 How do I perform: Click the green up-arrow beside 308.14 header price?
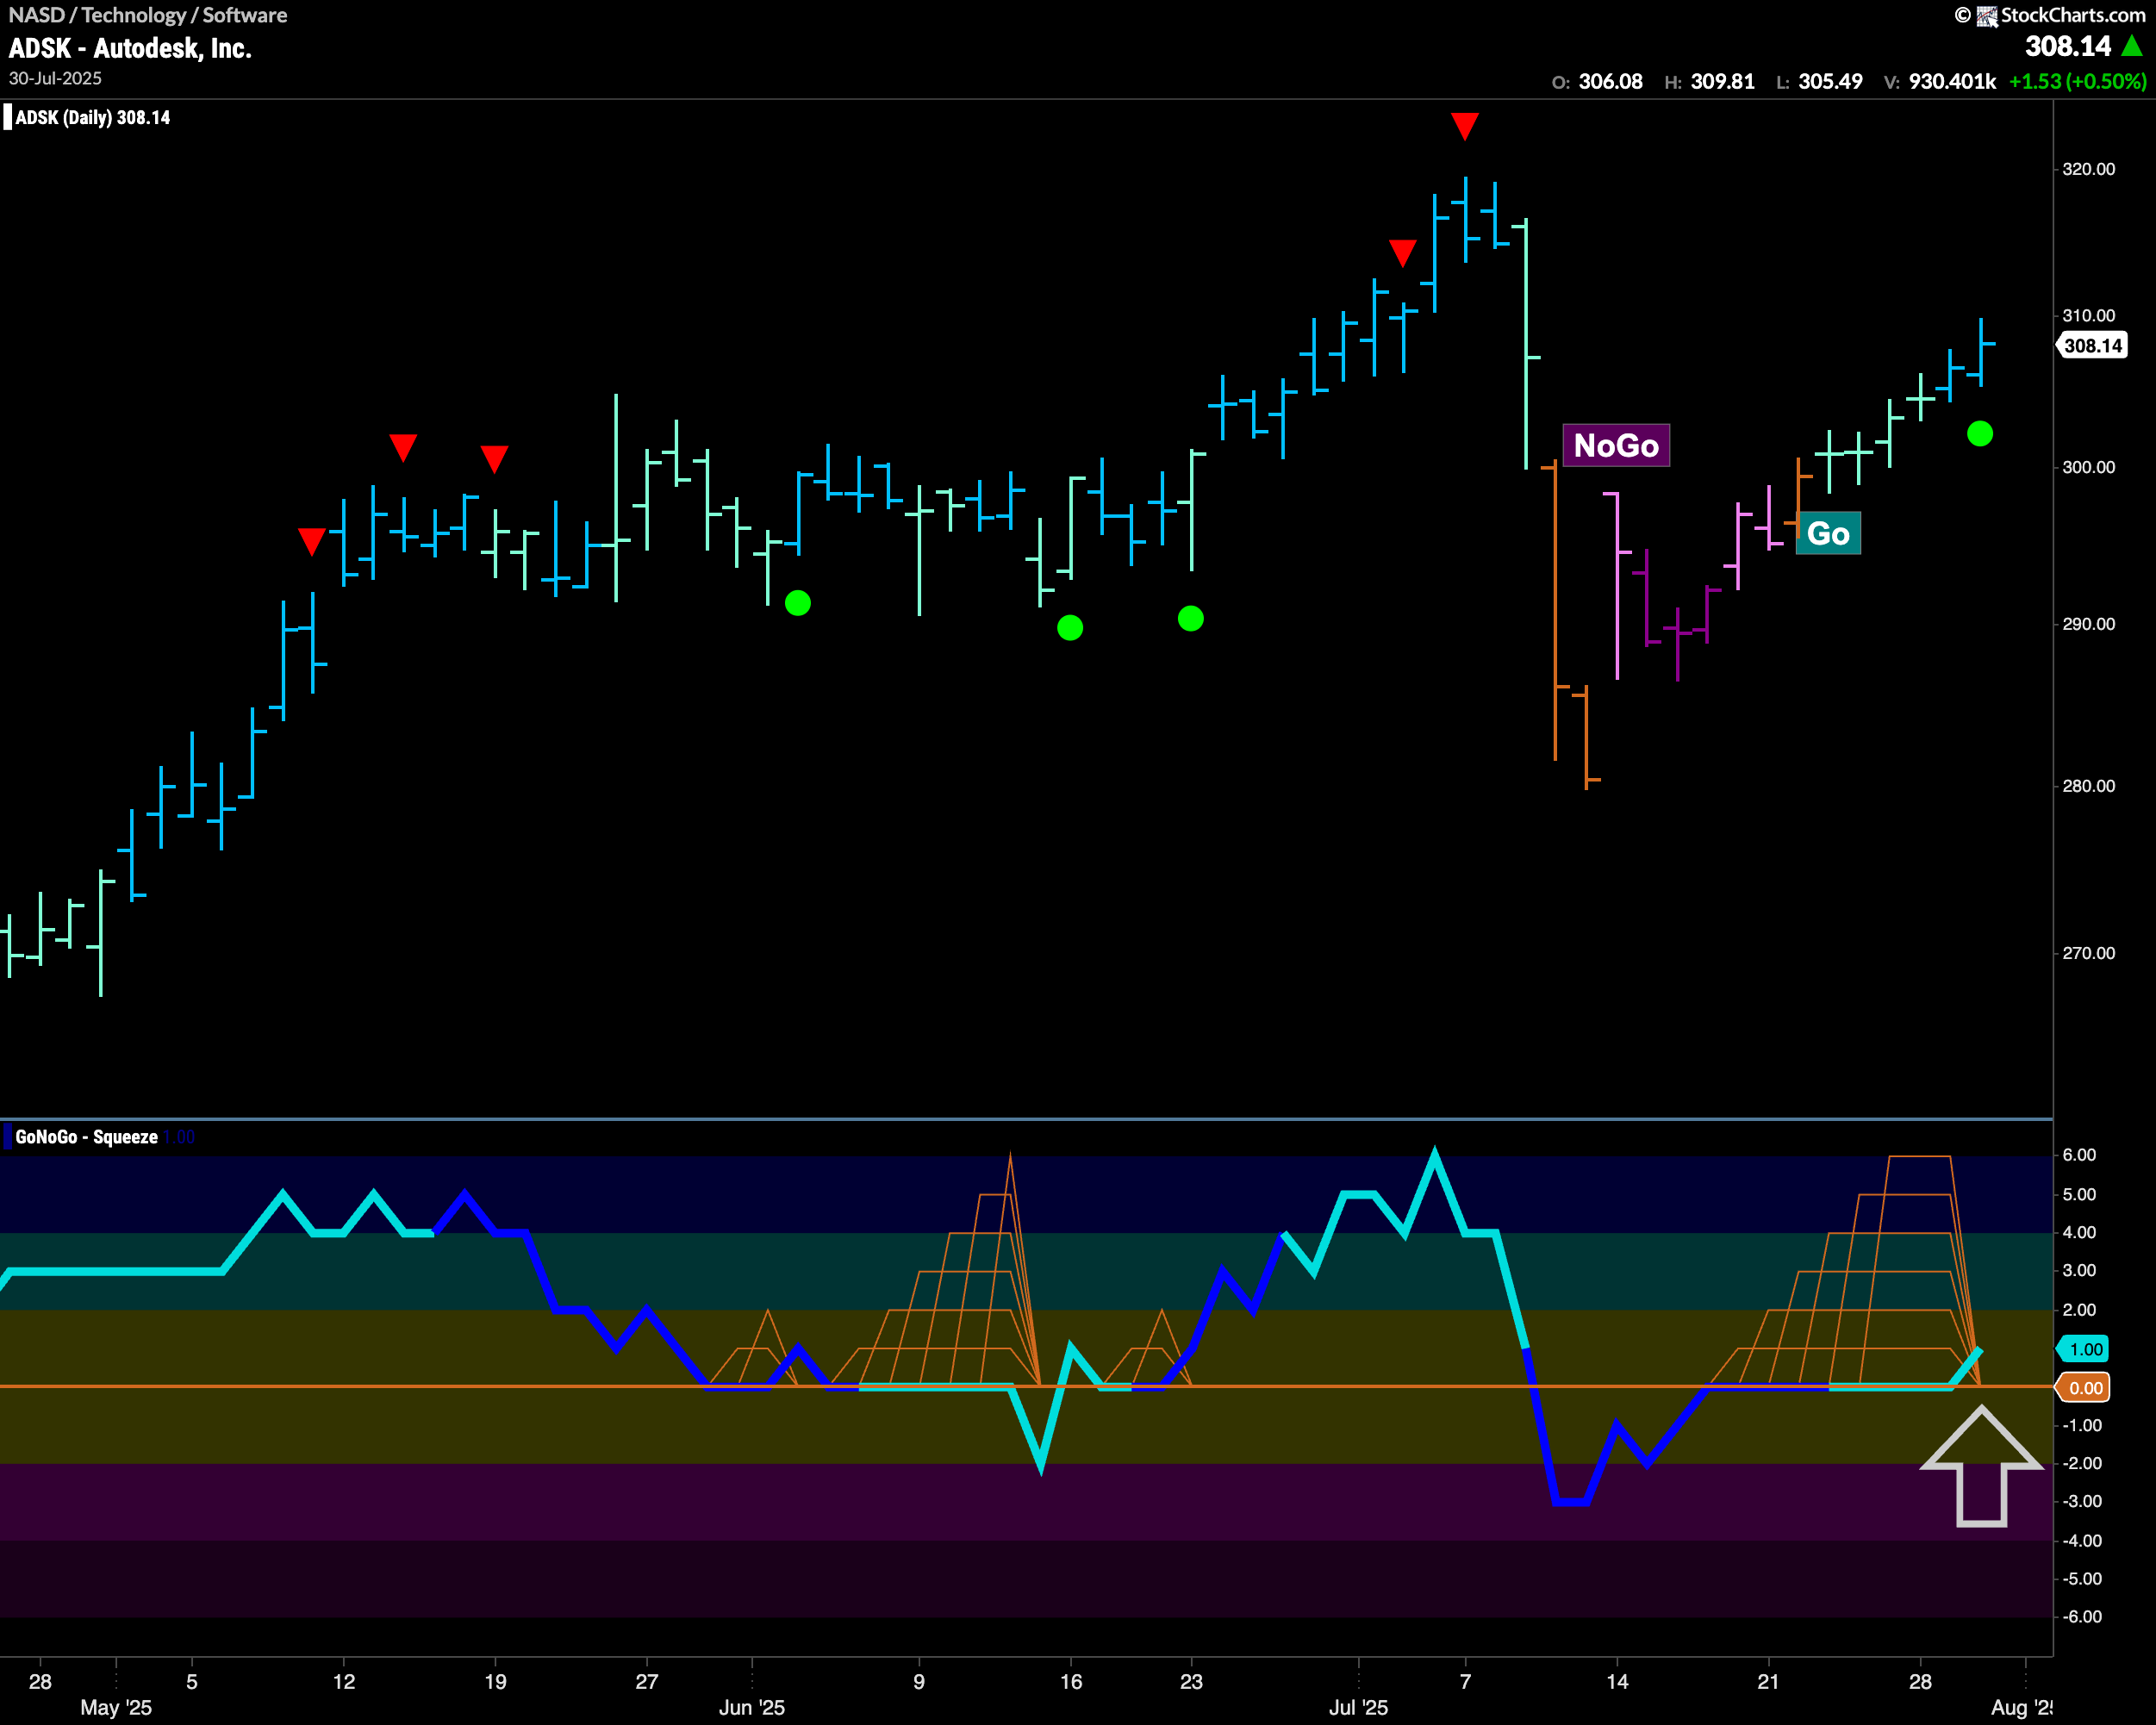[x=2132, y=46]
